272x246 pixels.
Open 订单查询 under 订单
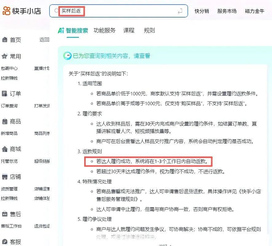[x=9, y=106]
